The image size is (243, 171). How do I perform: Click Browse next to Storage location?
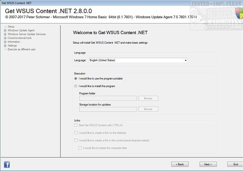(148, 109)
